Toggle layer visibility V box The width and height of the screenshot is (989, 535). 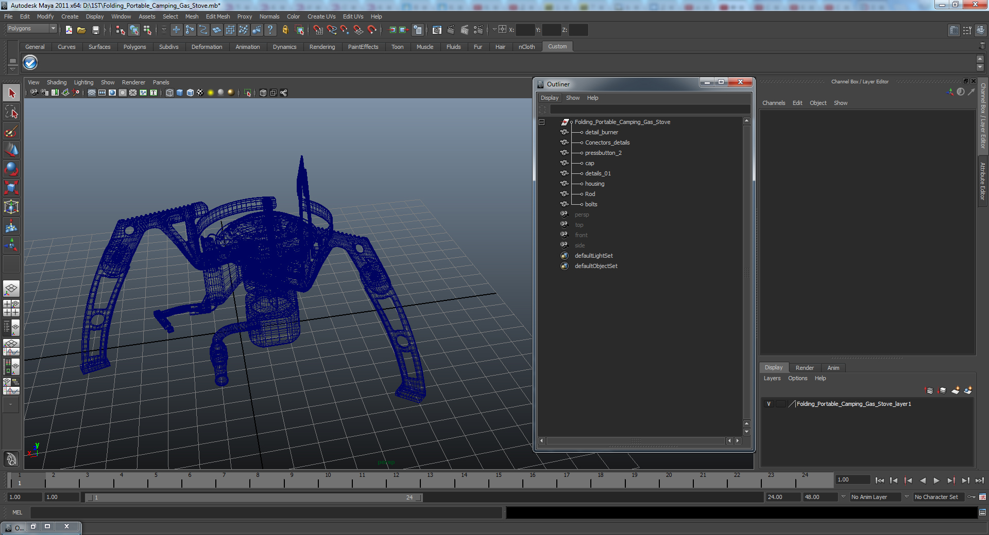(769, 404)
